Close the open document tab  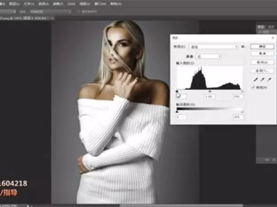click(53, 18)
